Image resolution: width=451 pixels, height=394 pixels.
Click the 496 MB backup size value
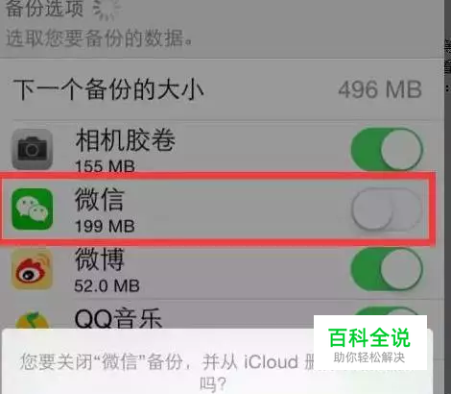(x=380, y=89)
